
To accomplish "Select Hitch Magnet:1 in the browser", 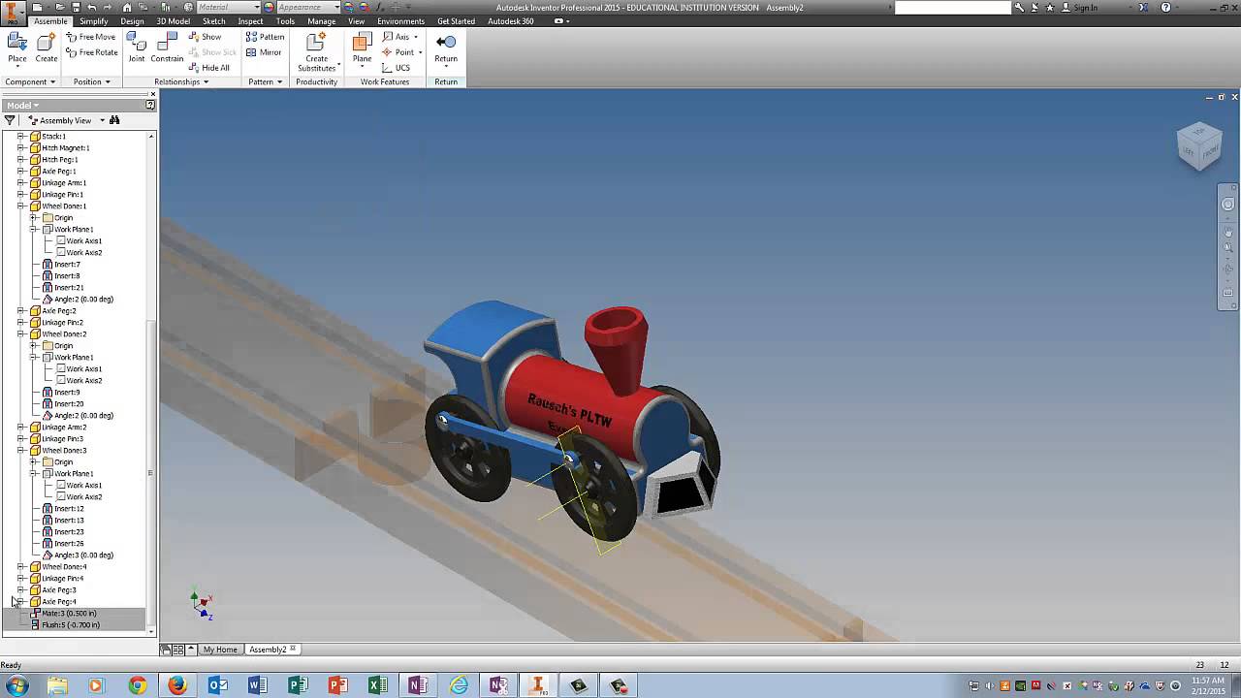I will coord(66,148).
